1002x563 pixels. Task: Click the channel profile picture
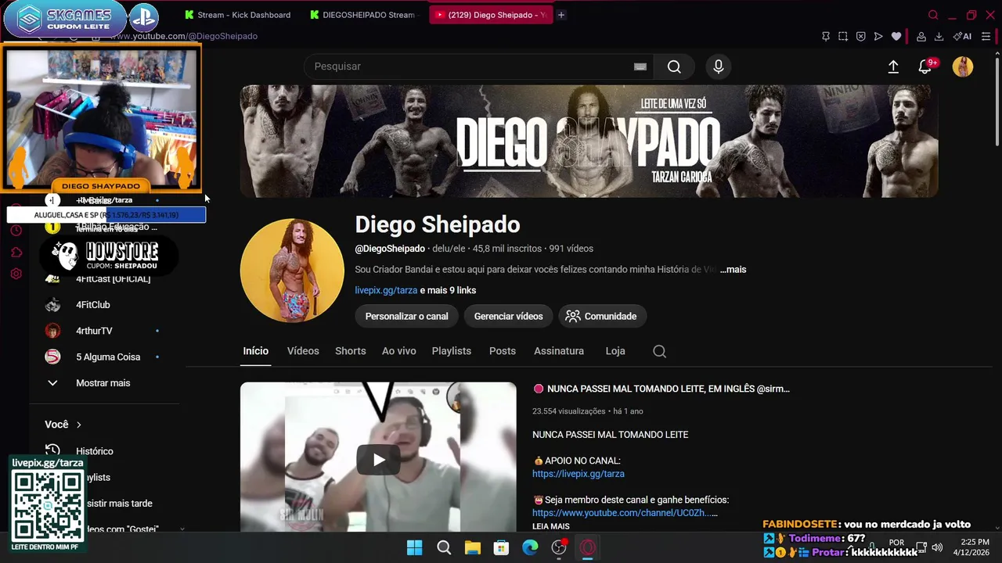(x=292, y=271)
